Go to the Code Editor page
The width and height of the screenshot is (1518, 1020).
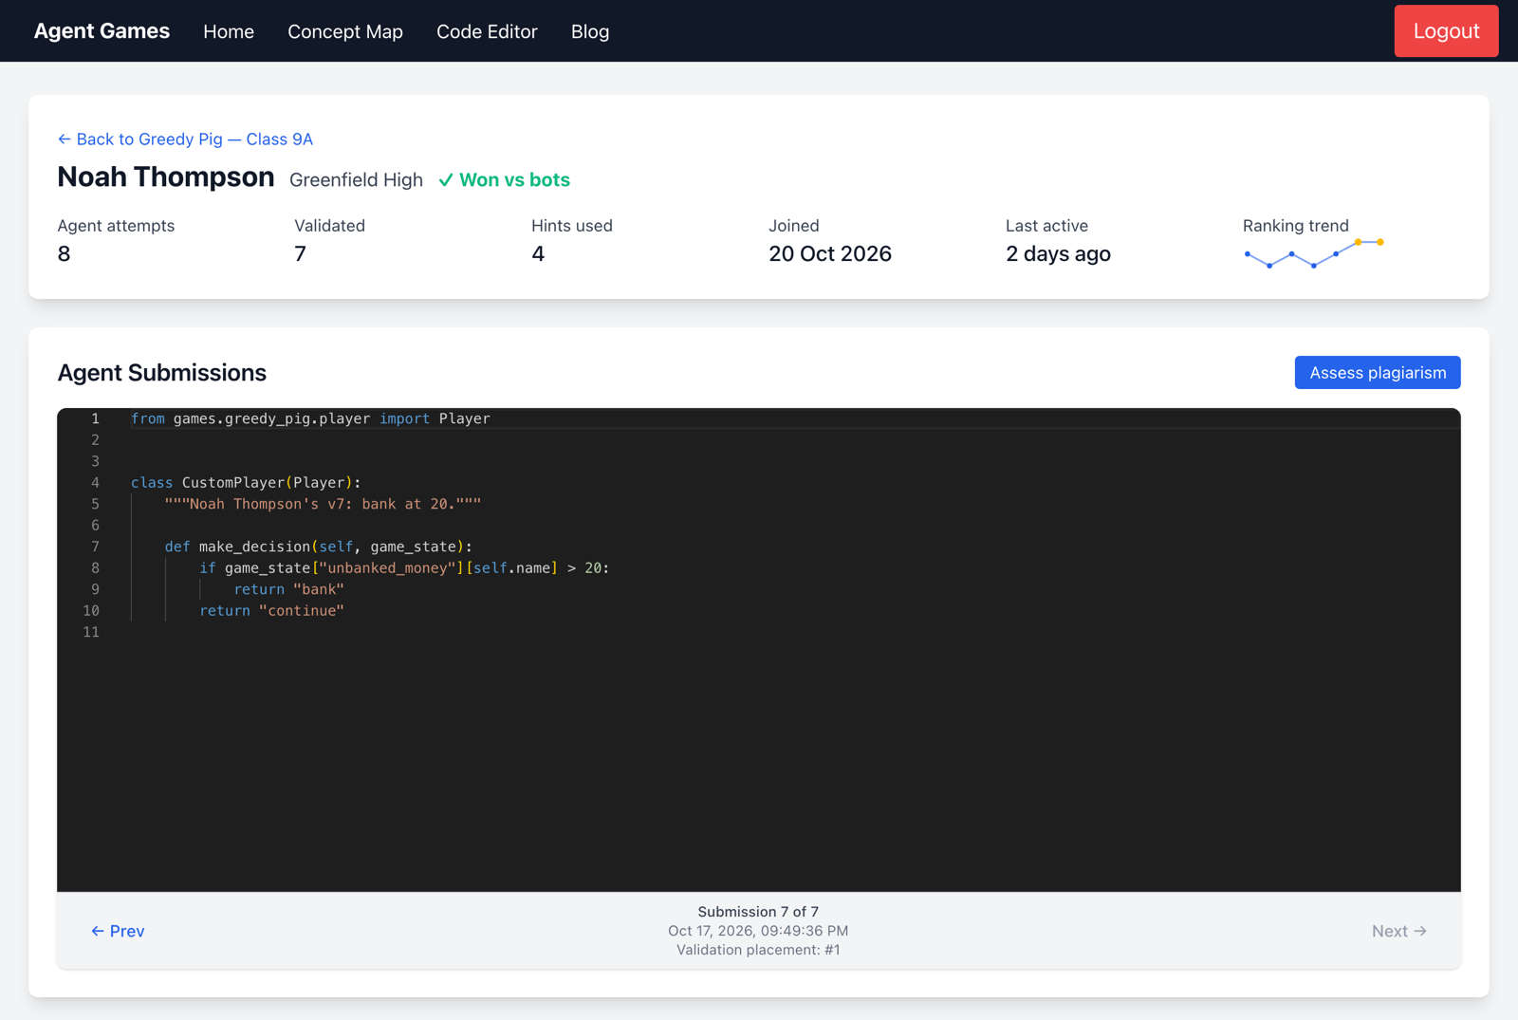(487, 31)
